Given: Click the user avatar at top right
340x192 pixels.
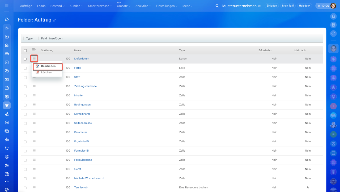Looking at the screenshot, I should click(333, 6).
